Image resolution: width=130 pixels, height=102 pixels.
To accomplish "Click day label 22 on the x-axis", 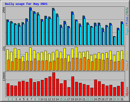I will [88, 99].
